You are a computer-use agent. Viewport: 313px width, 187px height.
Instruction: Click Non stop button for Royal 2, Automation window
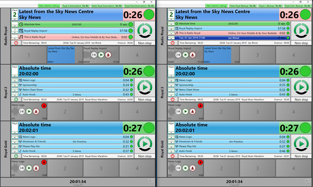[145, 99]
